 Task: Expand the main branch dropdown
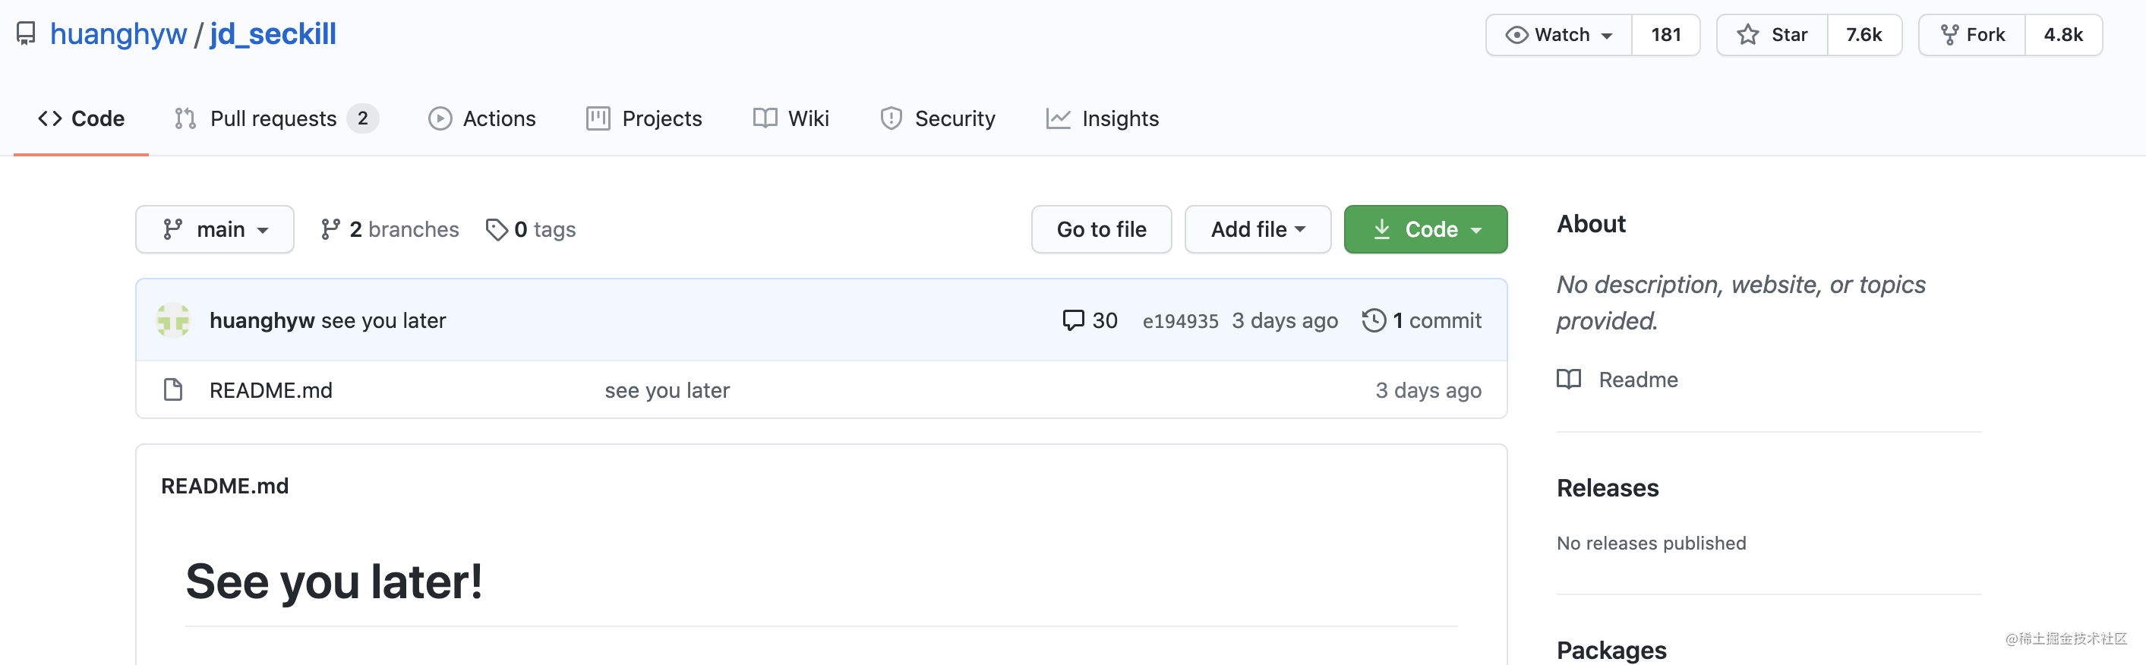[x=215, y=230]
